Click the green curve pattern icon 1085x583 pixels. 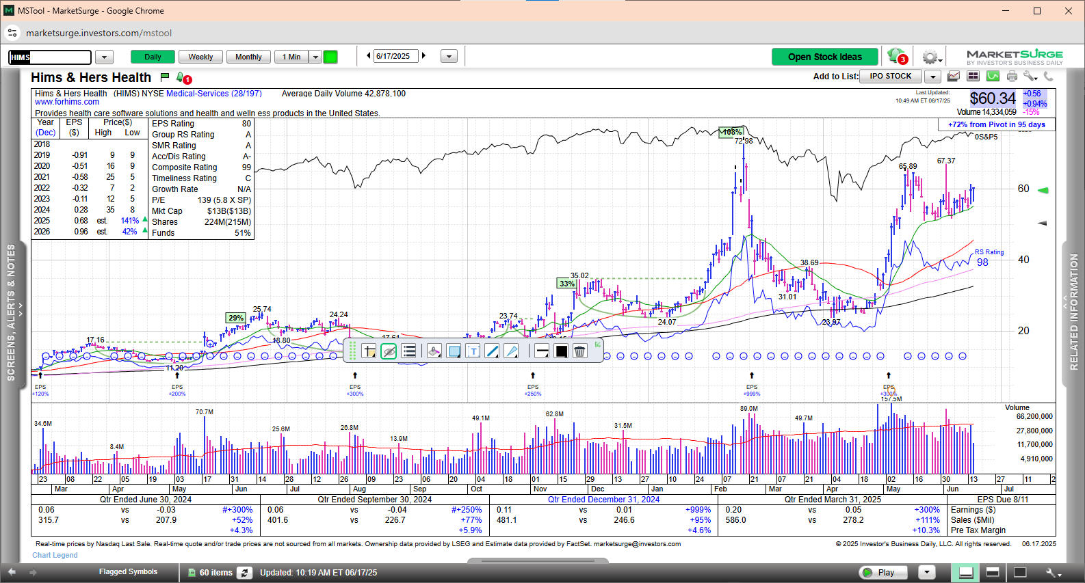tap(993, 77)
